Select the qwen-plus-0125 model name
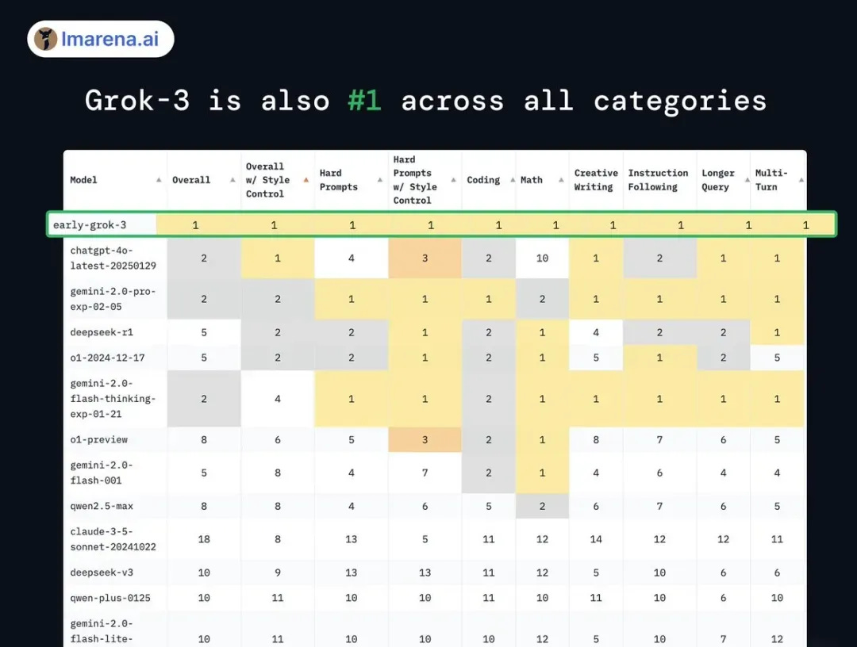This screenshot has width=857, height=647. 110,598
